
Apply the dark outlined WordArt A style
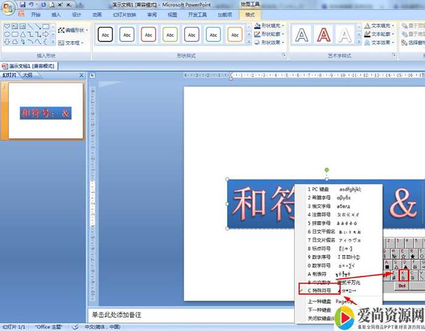pos(302,35)
